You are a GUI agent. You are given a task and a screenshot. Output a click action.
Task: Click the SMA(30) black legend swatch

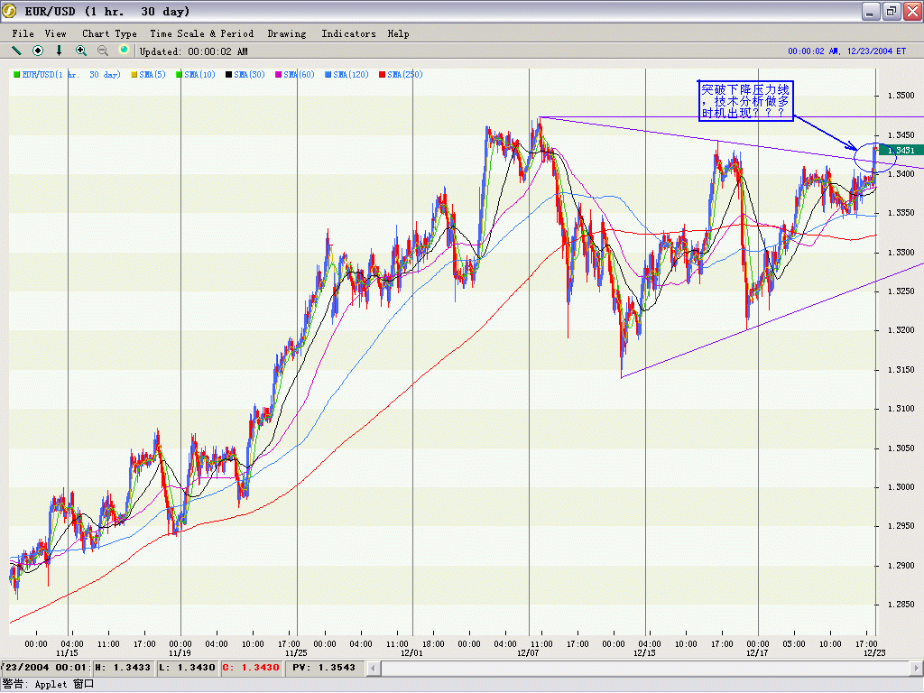[228, 74]
